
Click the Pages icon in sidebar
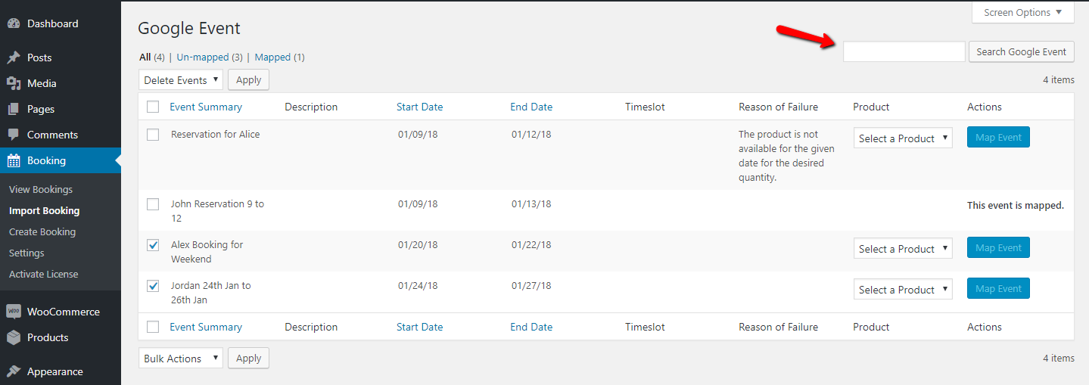pyautogui.click(x=14, y=109)
